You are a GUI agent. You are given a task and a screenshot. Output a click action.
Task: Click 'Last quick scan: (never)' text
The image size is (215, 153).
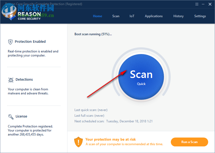(x=91, y=110)
